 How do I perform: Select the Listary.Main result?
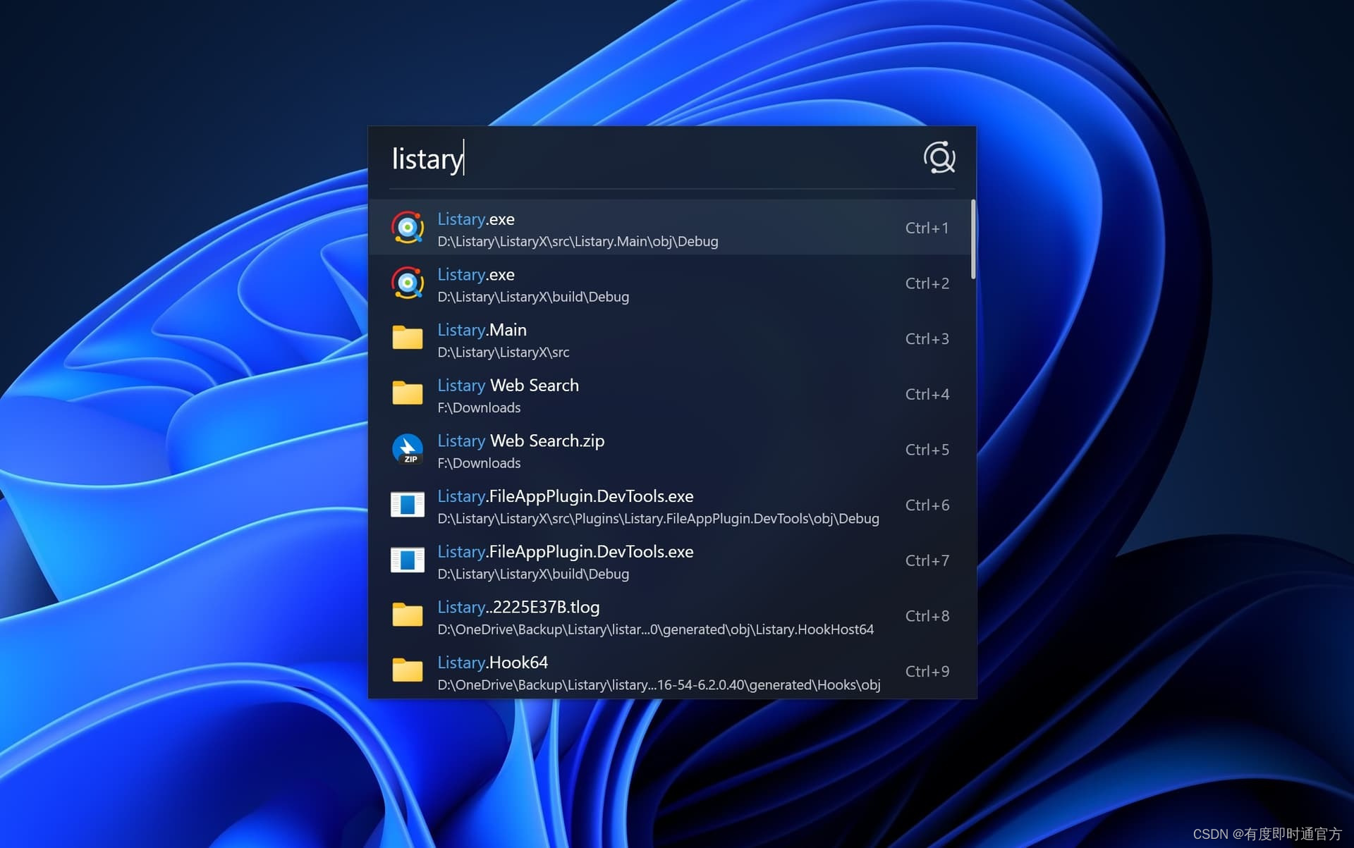pos(482,330)
